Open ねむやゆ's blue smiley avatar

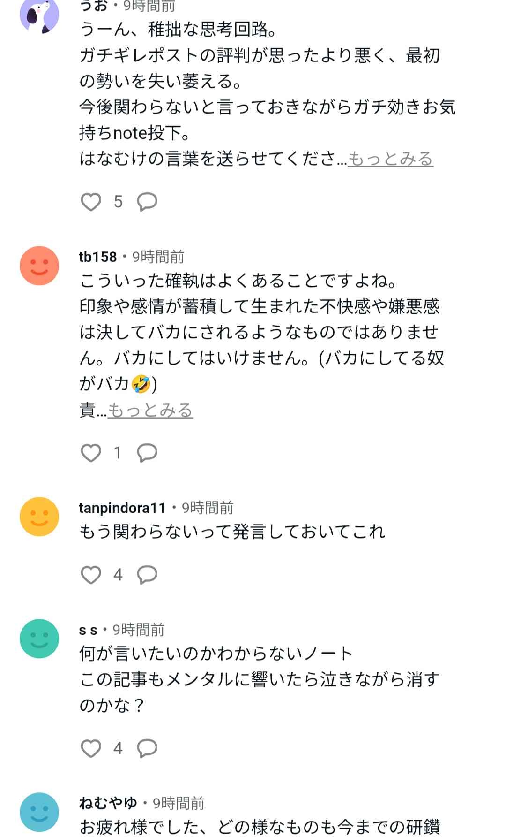click(39, 812)
